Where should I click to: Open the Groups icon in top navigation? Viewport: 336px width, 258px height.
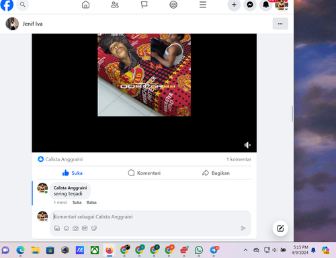tap(173, 5)
